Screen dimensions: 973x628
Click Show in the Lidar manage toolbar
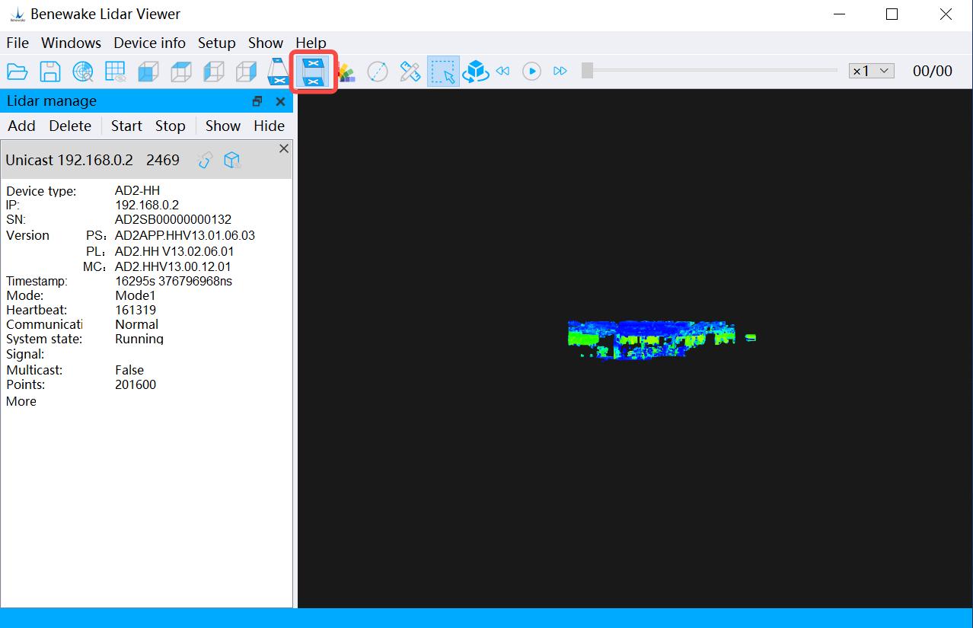coord(223,126)
